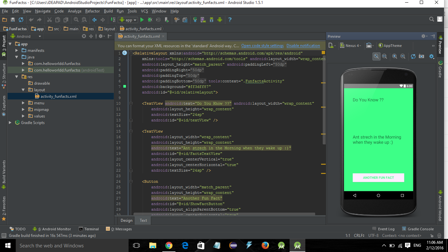Click the Debug app bug icon
Image resolution: width=448 pixels, height=252 pixels.
(150, 20)
